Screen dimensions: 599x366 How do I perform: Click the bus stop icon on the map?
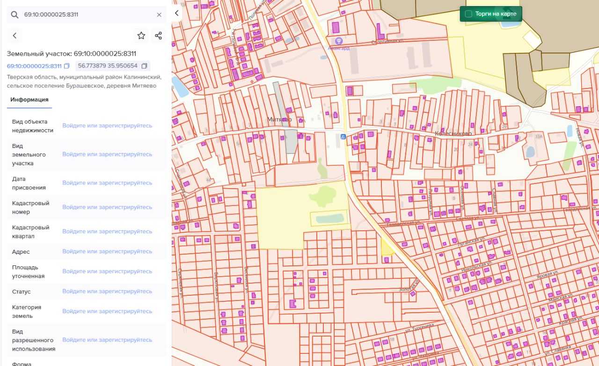[343, 137]
